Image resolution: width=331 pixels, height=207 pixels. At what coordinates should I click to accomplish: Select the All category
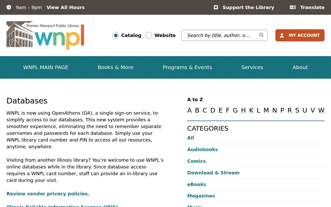coord(191,138)
